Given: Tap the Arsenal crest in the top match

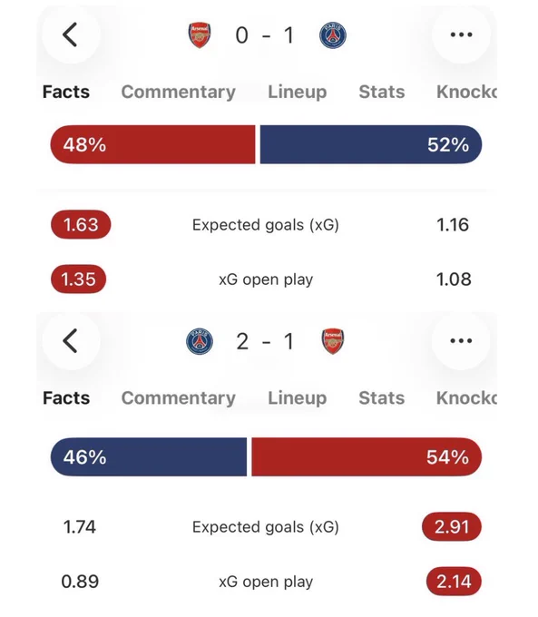Looking at the screenshot, I should pos(200,35).
